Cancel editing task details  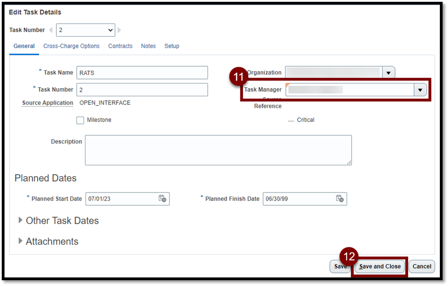pyautogui.click(x=422, y=266)
